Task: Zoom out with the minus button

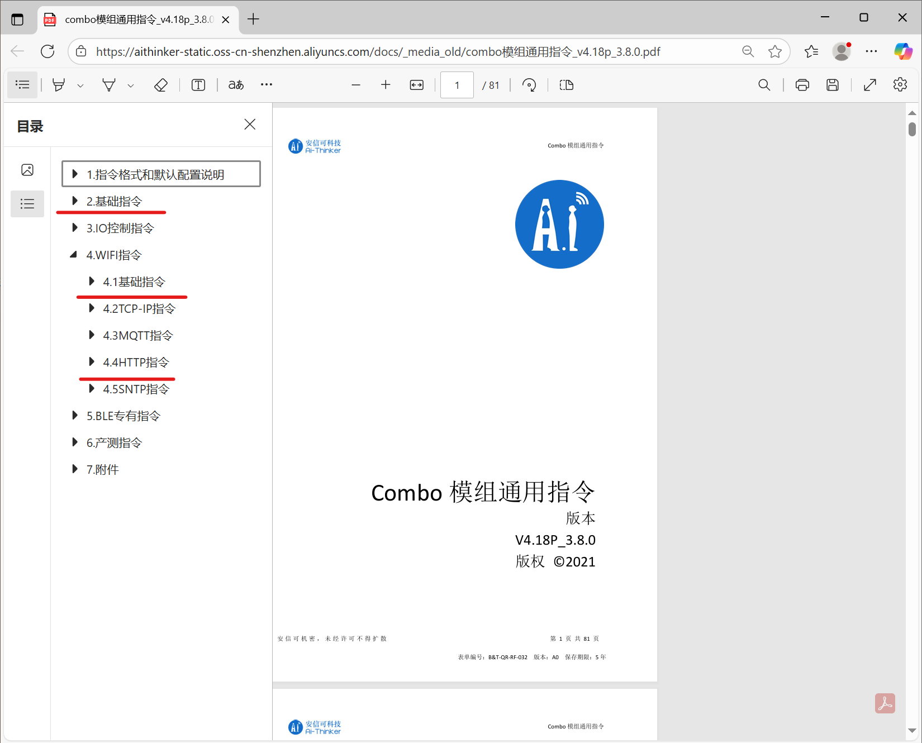Action: (x=356, y=85)
